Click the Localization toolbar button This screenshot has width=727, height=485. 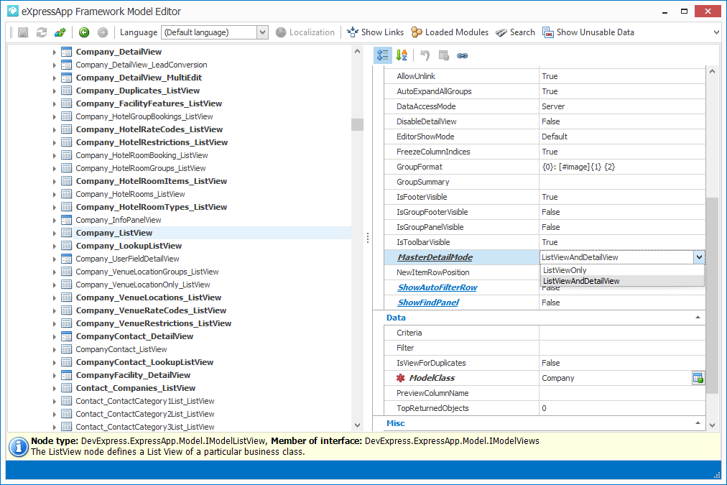point(305,32)
